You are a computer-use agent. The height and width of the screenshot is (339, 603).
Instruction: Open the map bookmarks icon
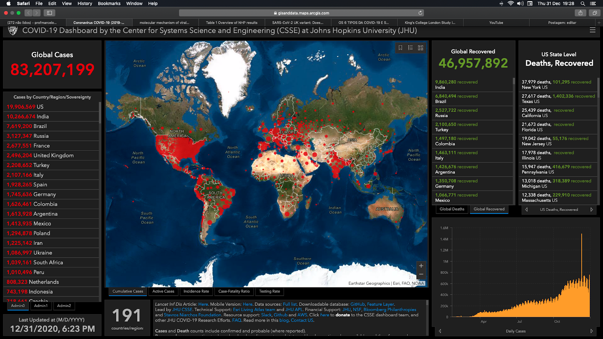point(400,47)
